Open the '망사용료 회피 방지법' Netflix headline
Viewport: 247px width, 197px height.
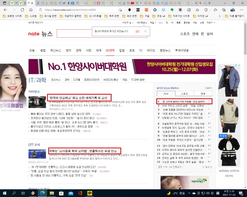pyautogui.click(x=83, y=151)
